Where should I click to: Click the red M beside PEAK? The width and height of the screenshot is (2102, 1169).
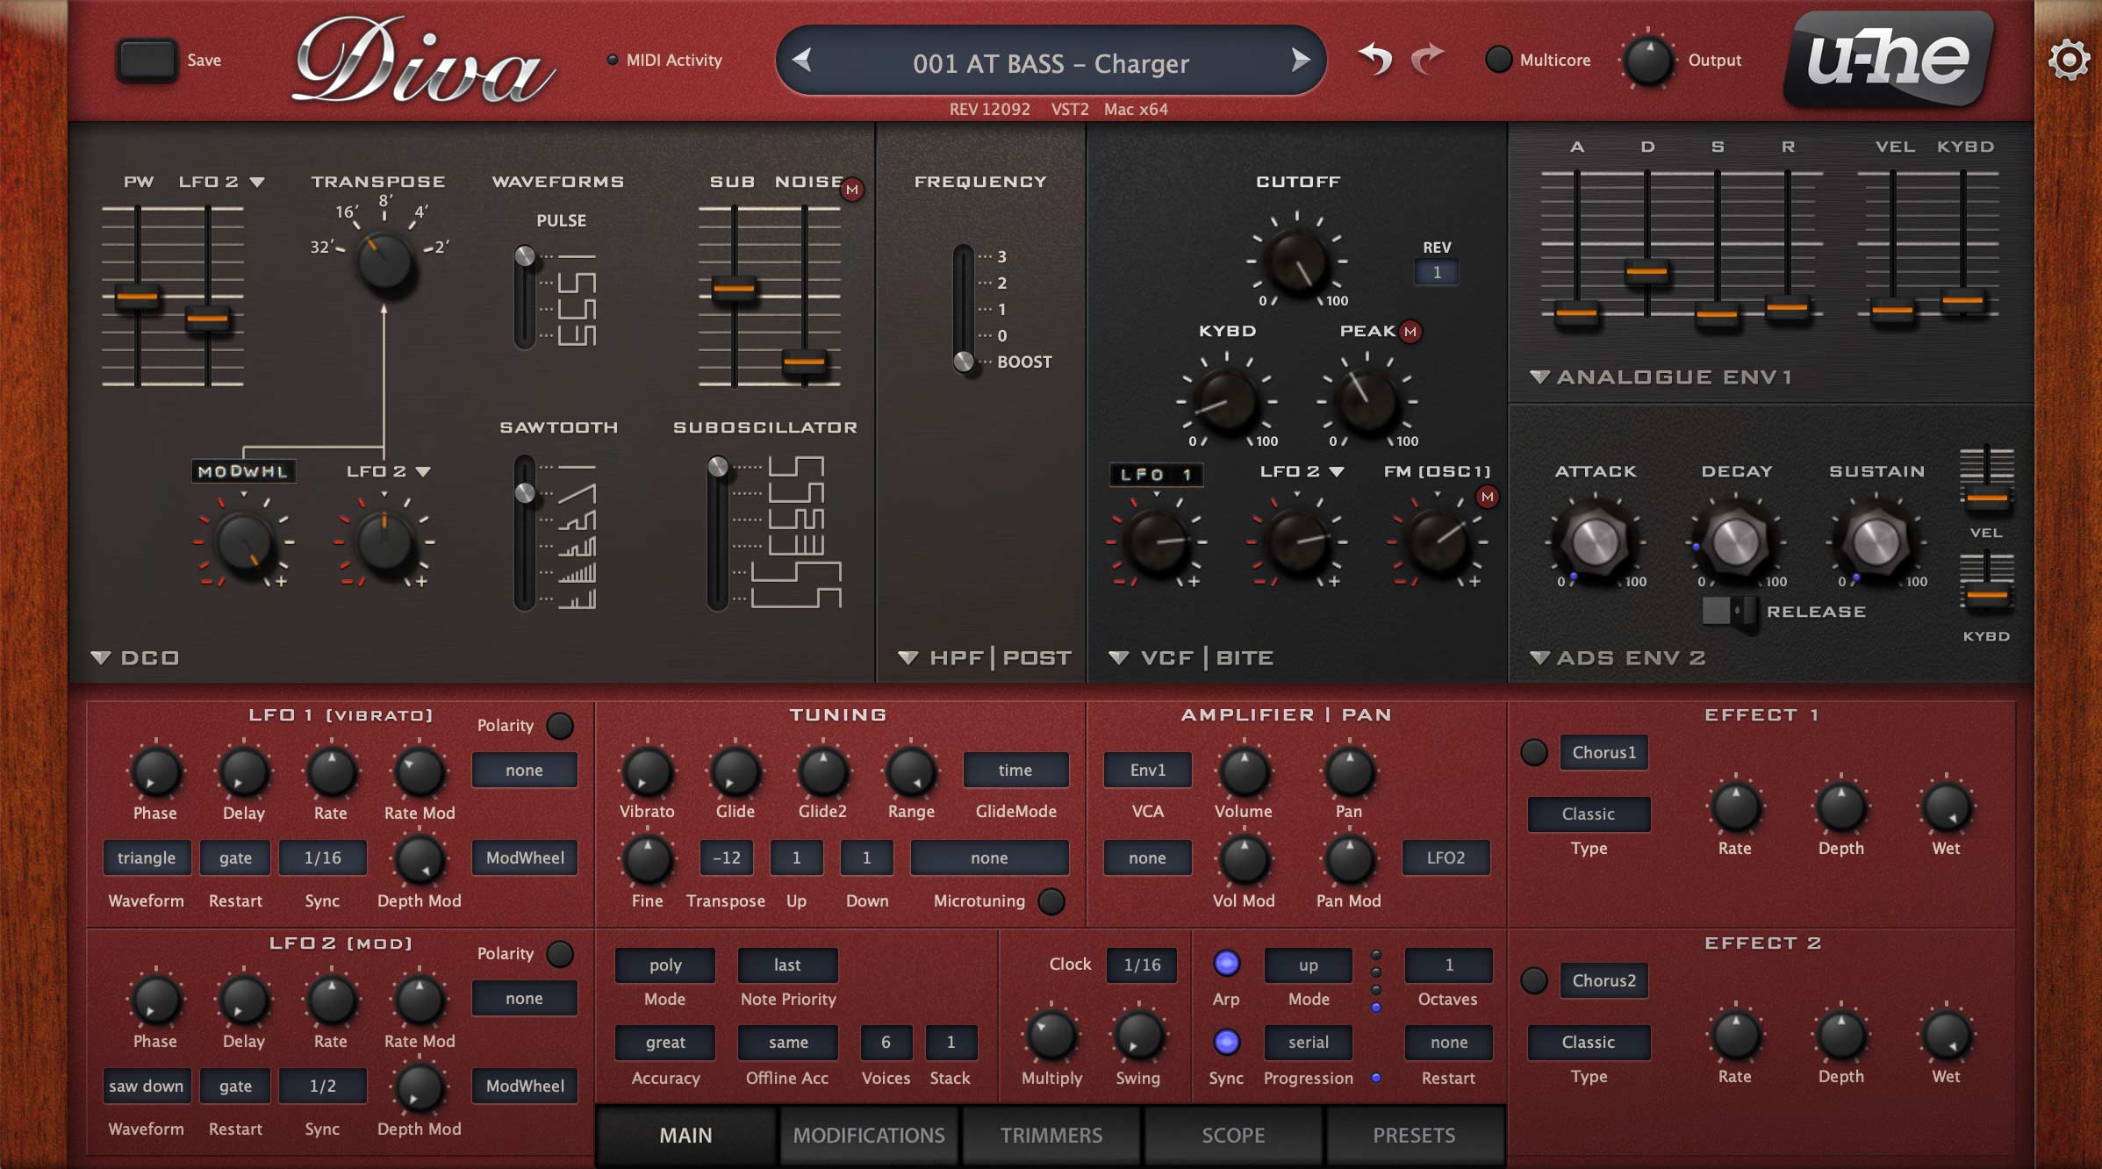(x=1410, y=332)
